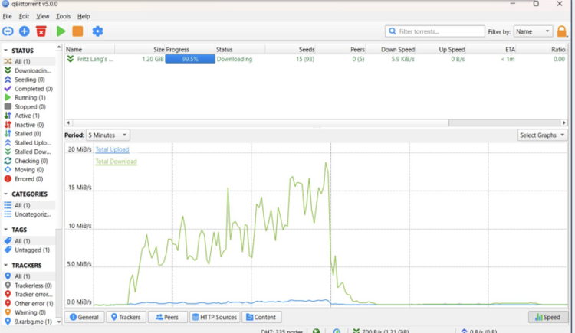Sort by the Down Speed column header
575x333 pixels.
pyautogui.click(x=391, y=50)
